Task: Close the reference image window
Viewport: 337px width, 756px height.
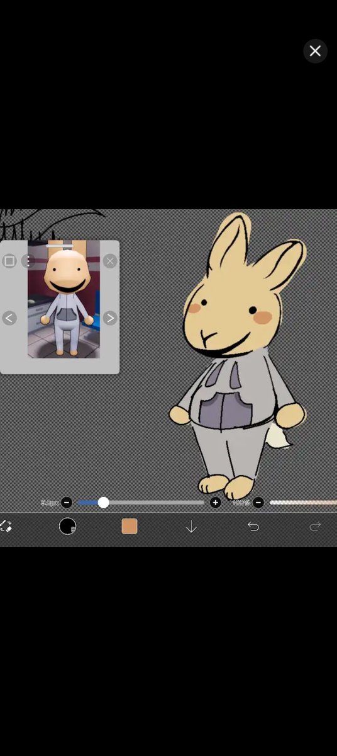Action: 110,261
